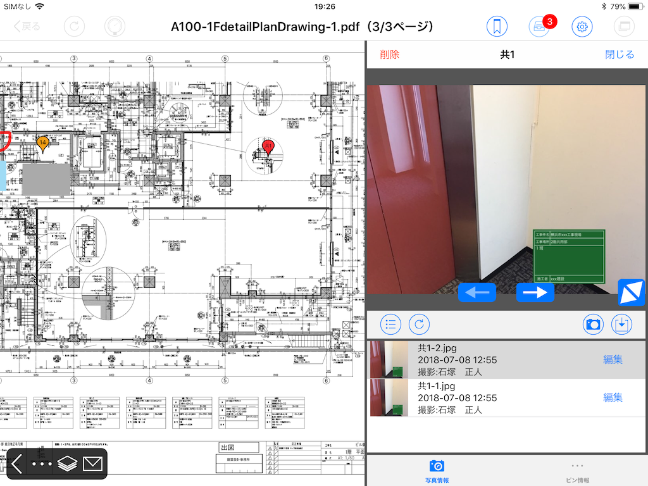
Task: Tap the download import icon
Action: click(x=622, y=325)
